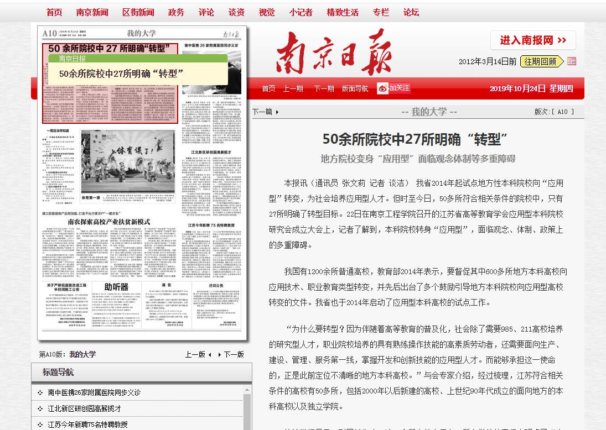Open article 江苏今年新聘75名特聘教授 from title list
The height and width of the screenshot is (430, 606).
pos(87,424)
